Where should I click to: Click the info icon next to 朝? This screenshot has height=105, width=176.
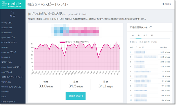tap(47, 82)
